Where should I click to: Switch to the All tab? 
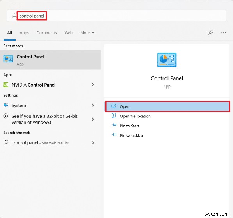tap(10, 33)
